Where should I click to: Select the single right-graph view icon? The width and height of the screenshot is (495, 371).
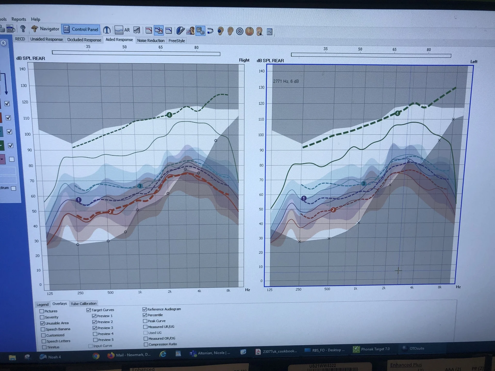(149, 30)
